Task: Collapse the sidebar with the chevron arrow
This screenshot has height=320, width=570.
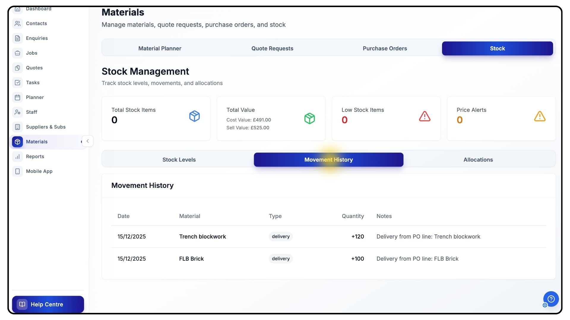Action: 88,141
